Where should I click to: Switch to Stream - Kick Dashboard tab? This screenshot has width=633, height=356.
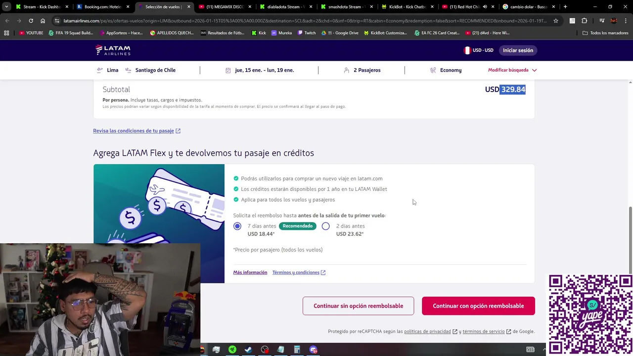point(42,7)
